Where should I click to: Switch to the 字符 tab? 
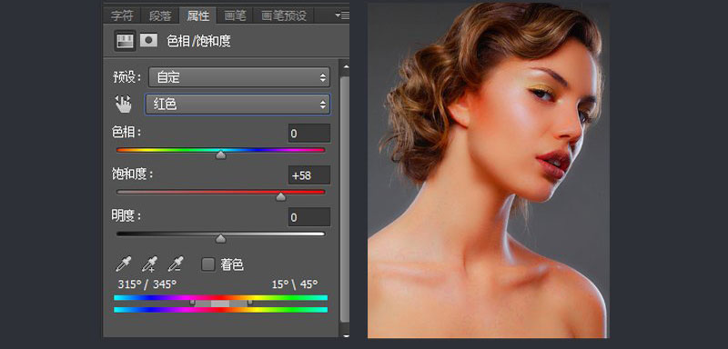tap(122, 15)
